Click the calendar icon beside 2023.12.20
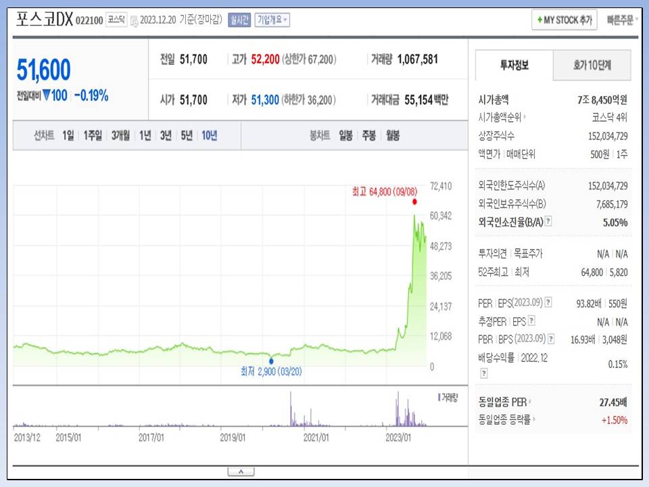Screen dimensions: 649x487 (x=134, y=21)
